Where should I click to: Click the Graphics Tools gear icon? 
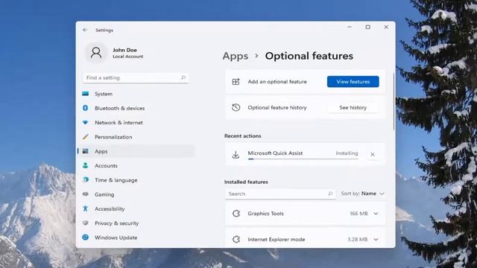[x=236, y=214]
